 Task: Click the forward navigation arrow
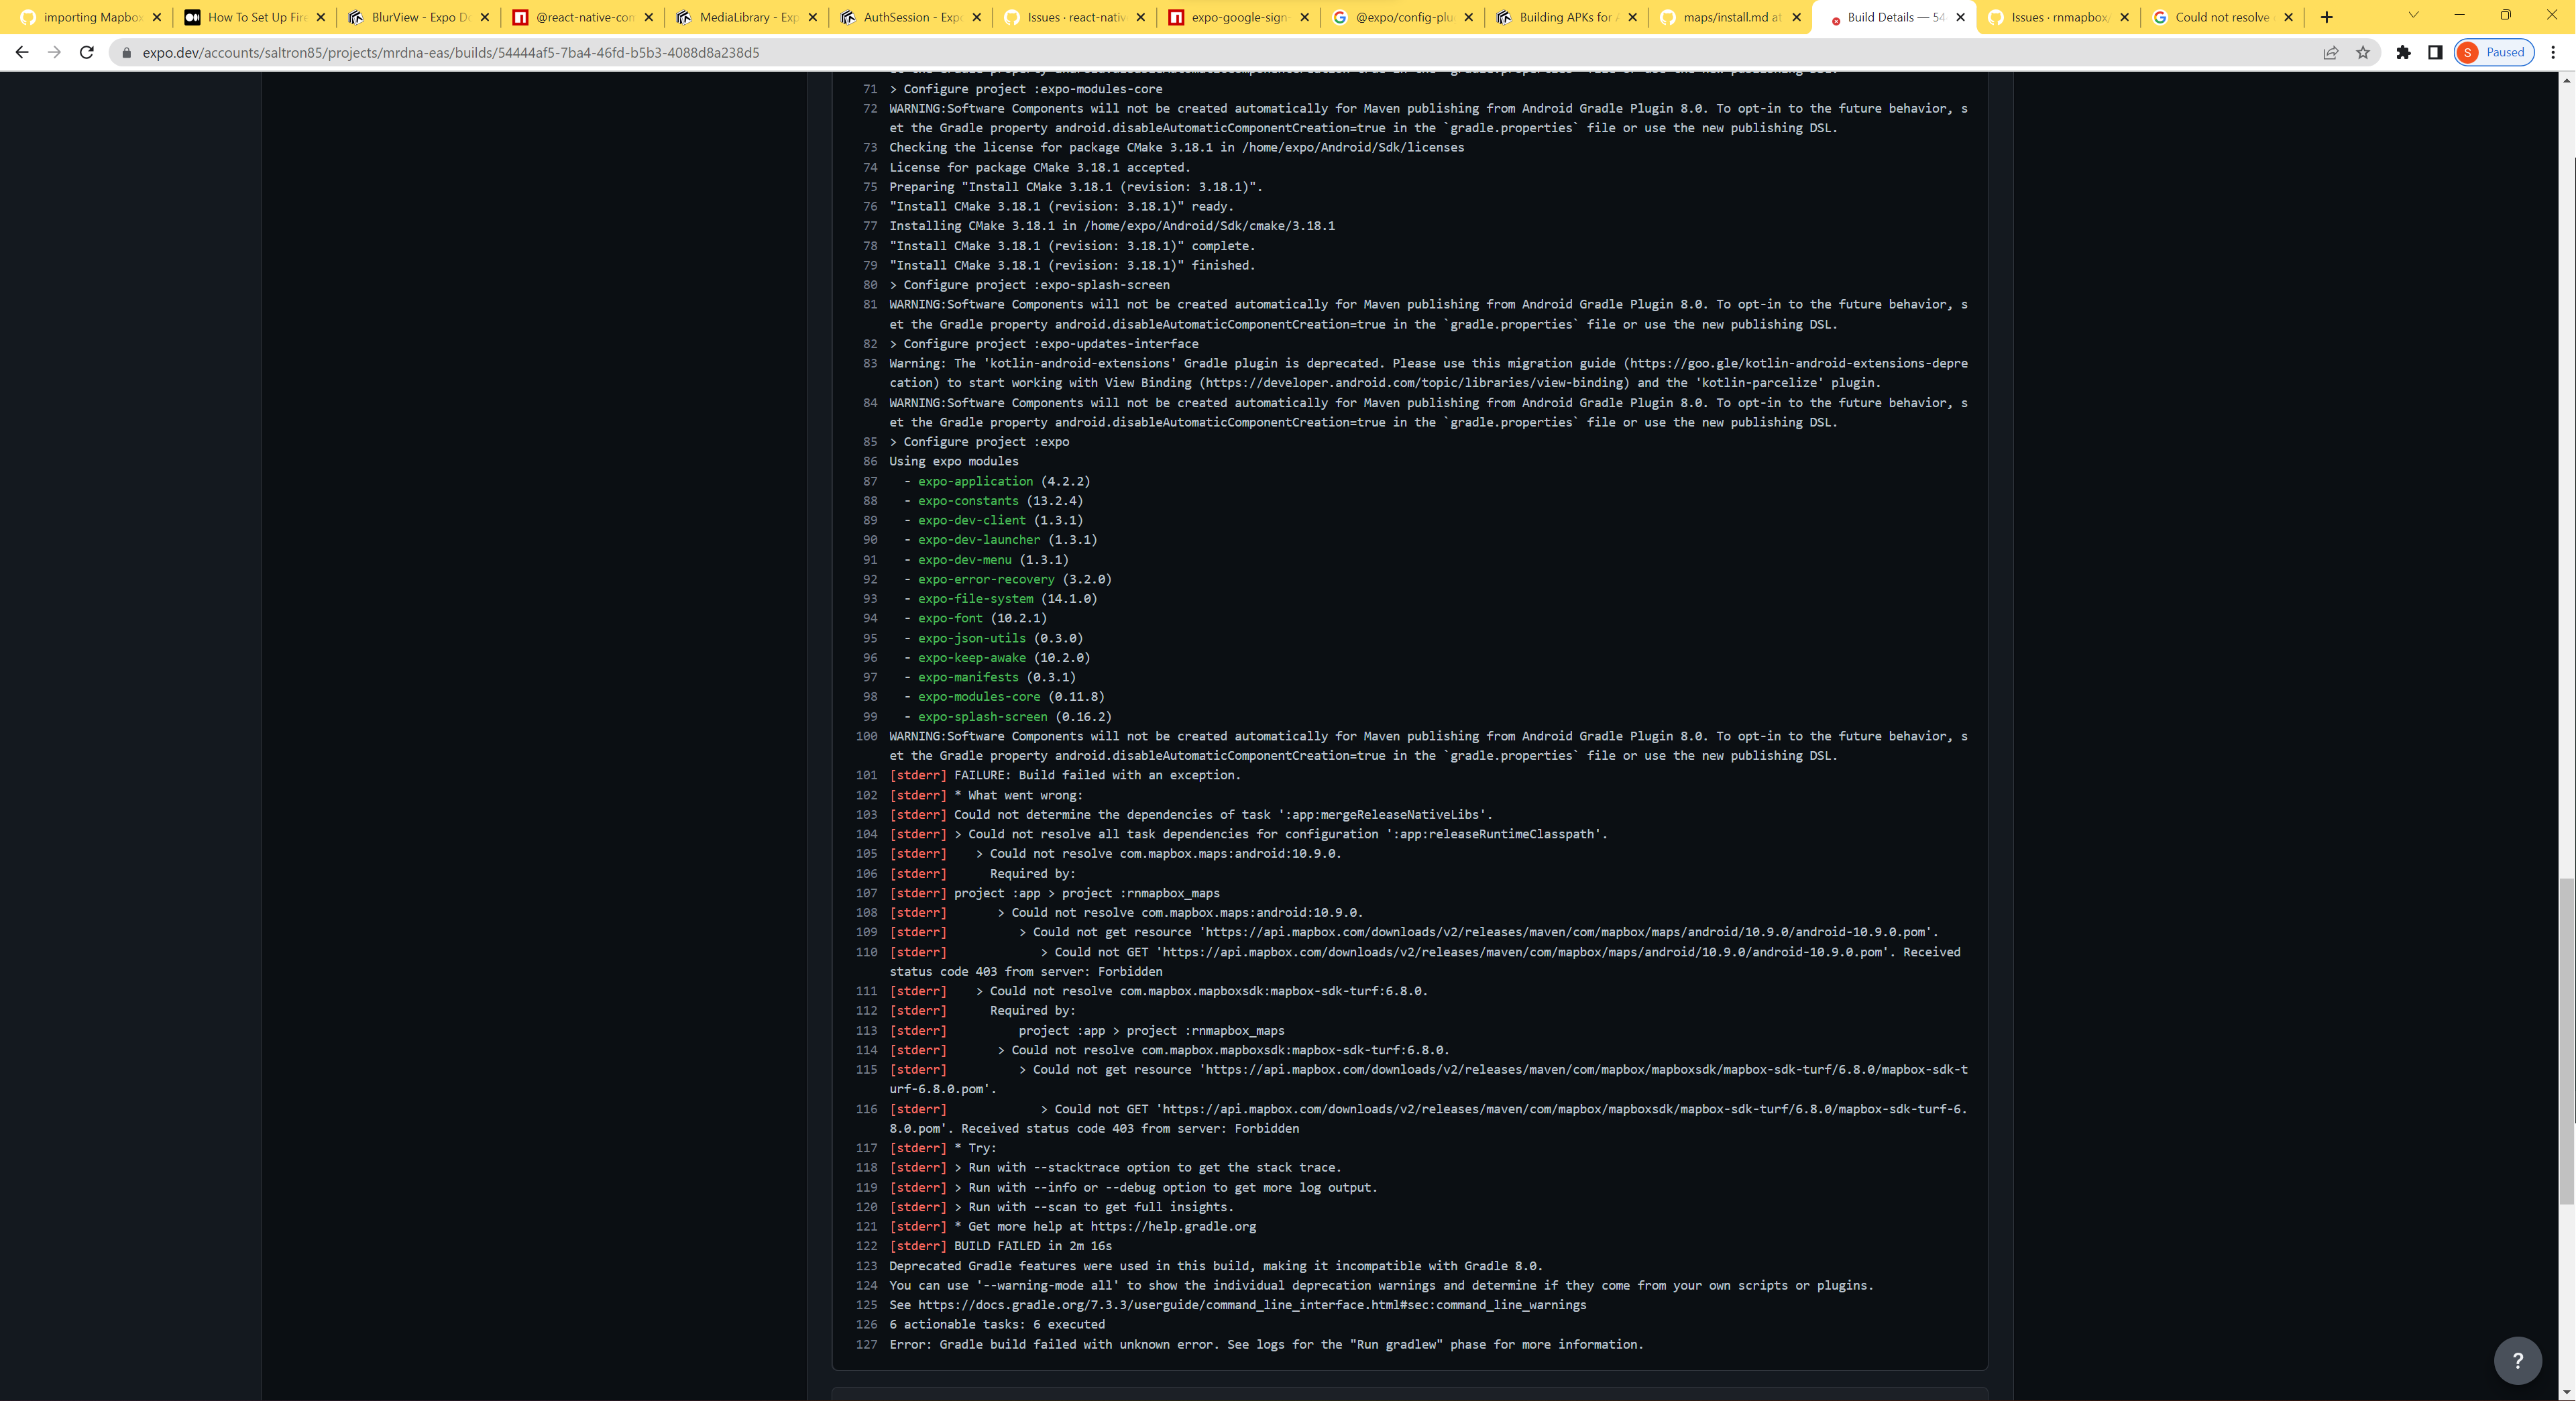(x=55, y=52)
